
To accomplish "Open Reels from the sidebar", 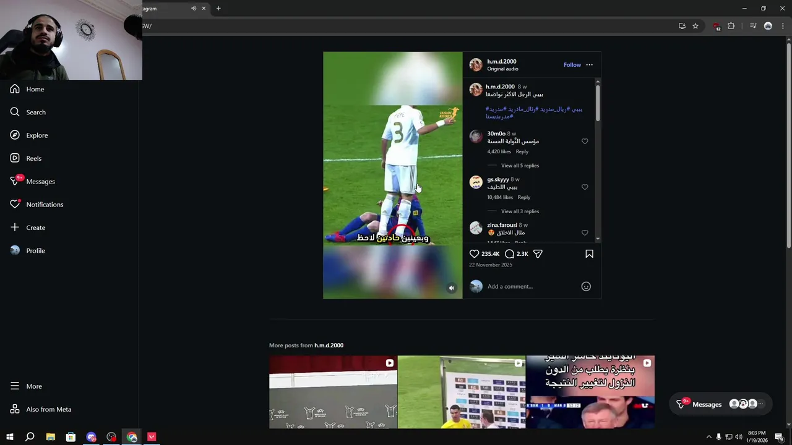I will click(x=25, y=158).
